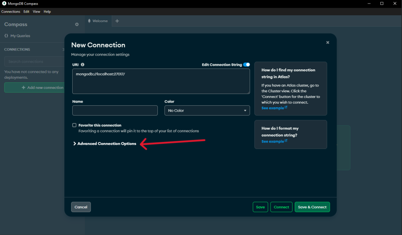The height and width of the screenshot is (235, 402).
Task: Open the Color dropdown showing No Color
Action: click(x=207, y=110)
